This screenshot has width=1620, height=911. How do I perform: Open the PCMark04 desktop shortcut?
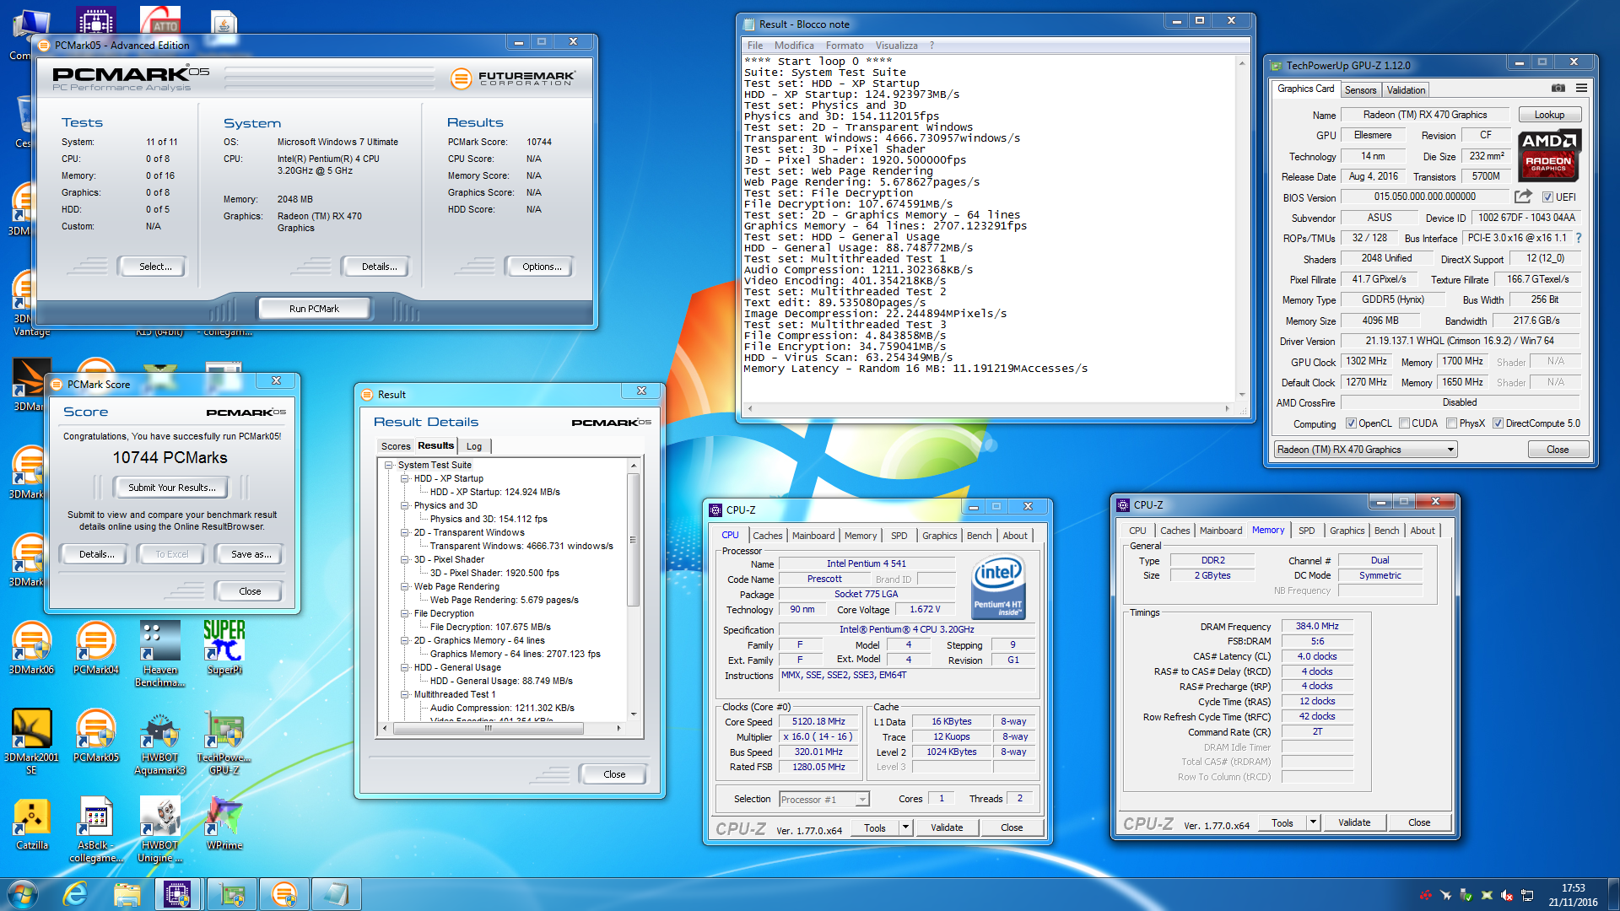[x=95, y=650]
